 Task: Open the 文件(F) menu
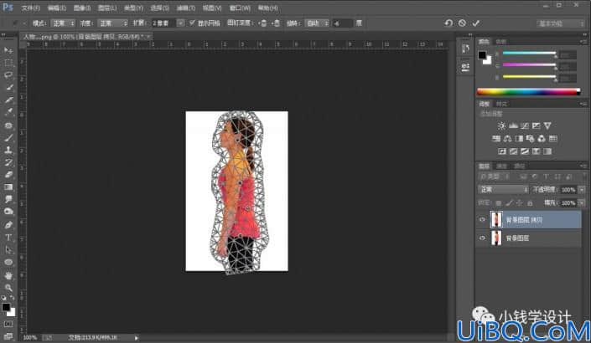pyautogui.click(x=30, y=8)
